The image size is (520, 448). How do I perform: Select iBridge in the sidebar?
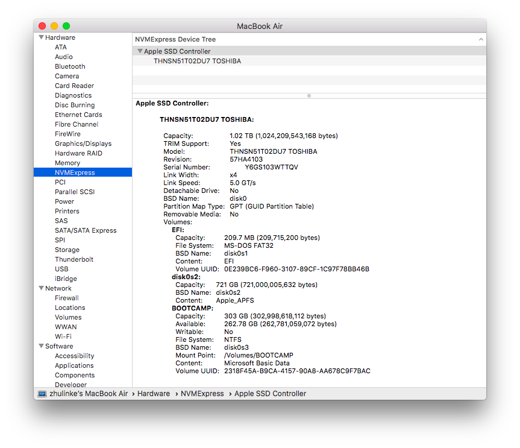(66, 278)
